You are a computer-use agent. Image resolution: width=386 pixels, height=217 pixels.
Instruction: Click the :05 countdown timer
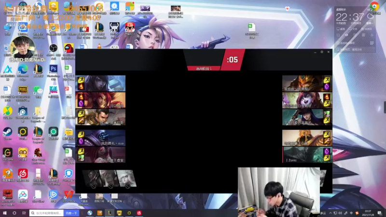click(x=233, y=59)
